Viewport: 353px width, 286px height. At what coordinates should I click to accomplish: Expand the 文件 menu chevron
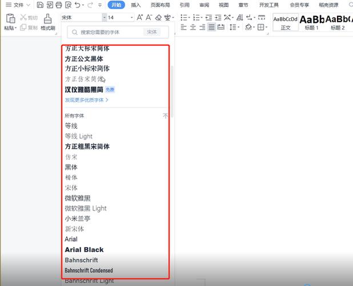[x=28, y=5]
